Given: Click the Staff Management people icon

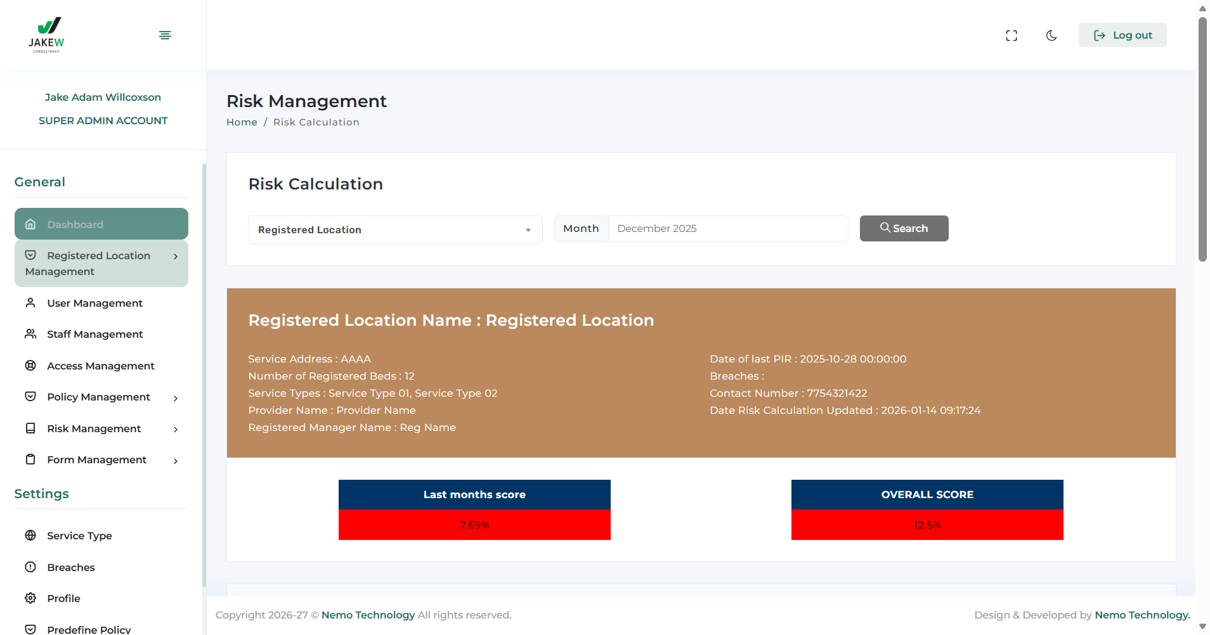Looking at the screenshot, I should coord(30,334).
